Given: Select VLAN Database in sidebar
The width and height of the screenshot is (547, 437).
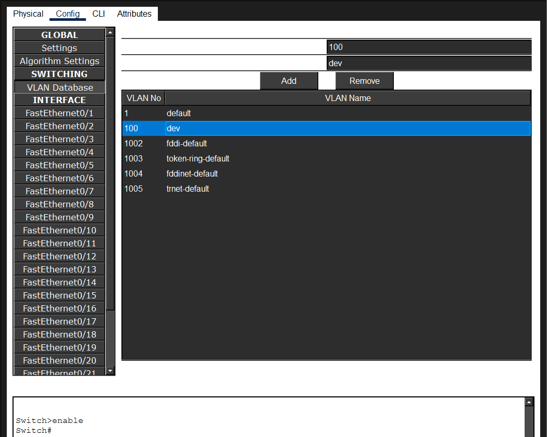Looking at the screenshot, I should tap(59, 87).
